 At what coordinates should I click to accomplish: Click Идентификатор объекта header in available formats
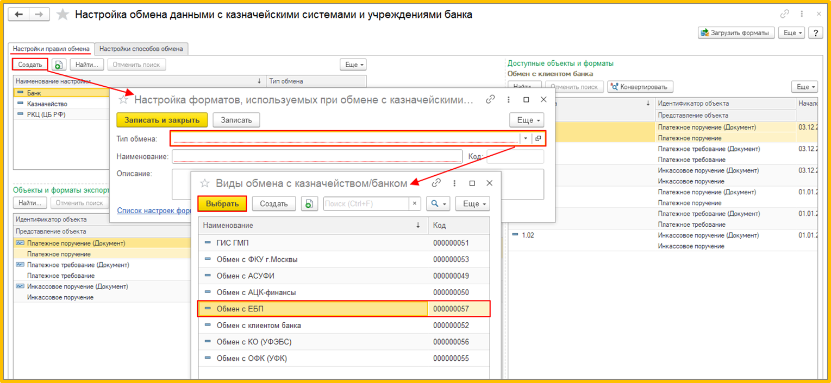pyautogui.click(x=726, y=103)
